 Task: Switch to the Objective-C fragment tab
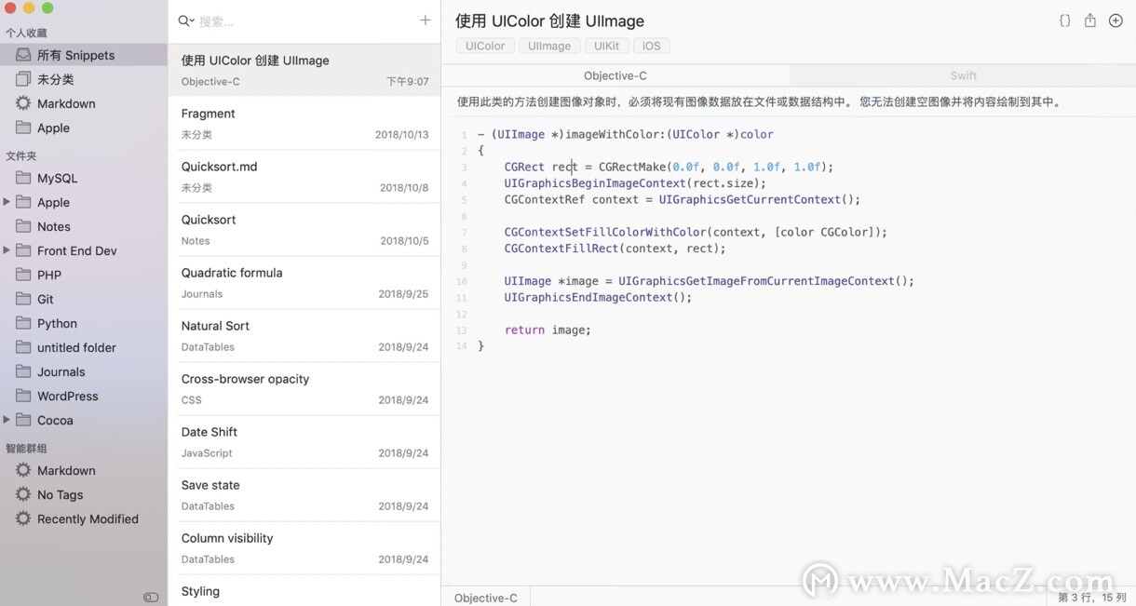tap(615, 75)
